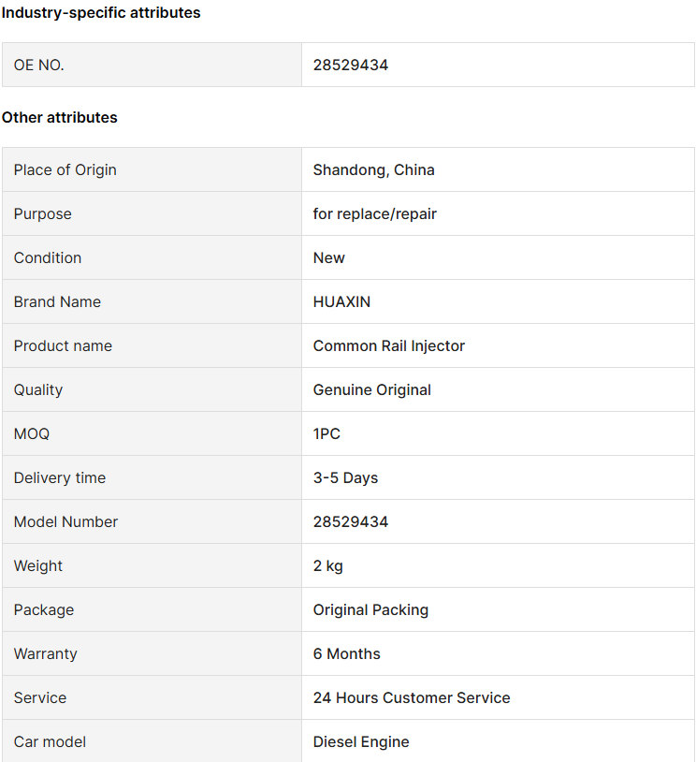Click the Model Number value 28529434
Viewport: 696px width, 762px height.
tap(350, 522)
